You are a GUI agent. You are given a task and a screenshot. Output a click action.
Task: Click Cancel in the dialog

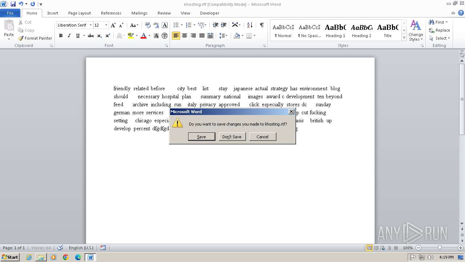pos(263,137)
